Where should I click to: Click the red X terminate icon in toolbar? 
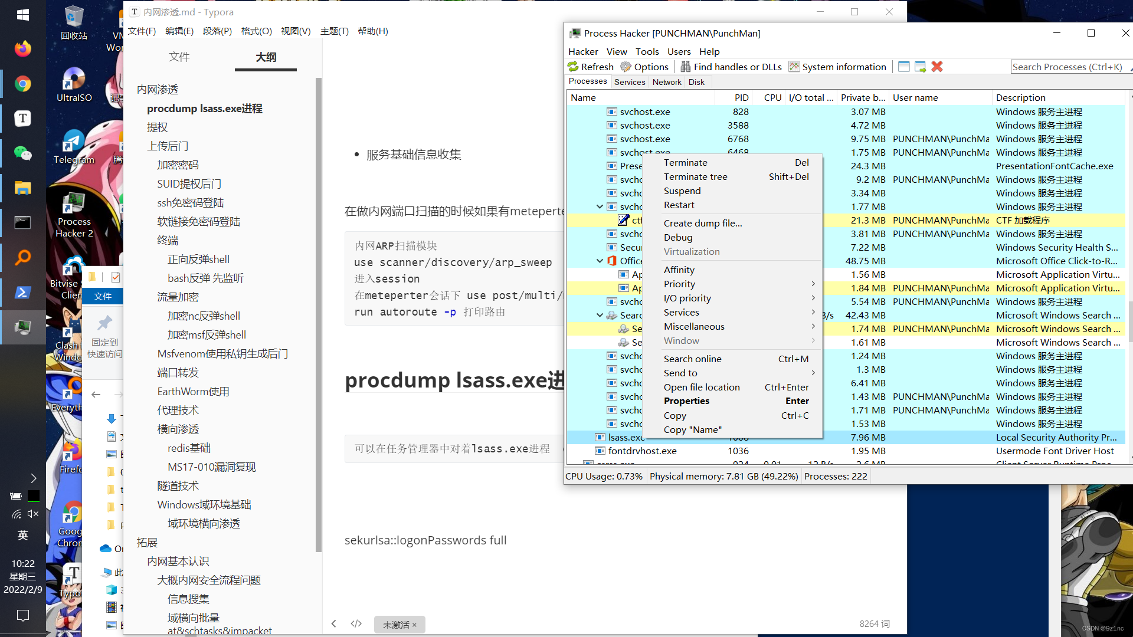937,67
